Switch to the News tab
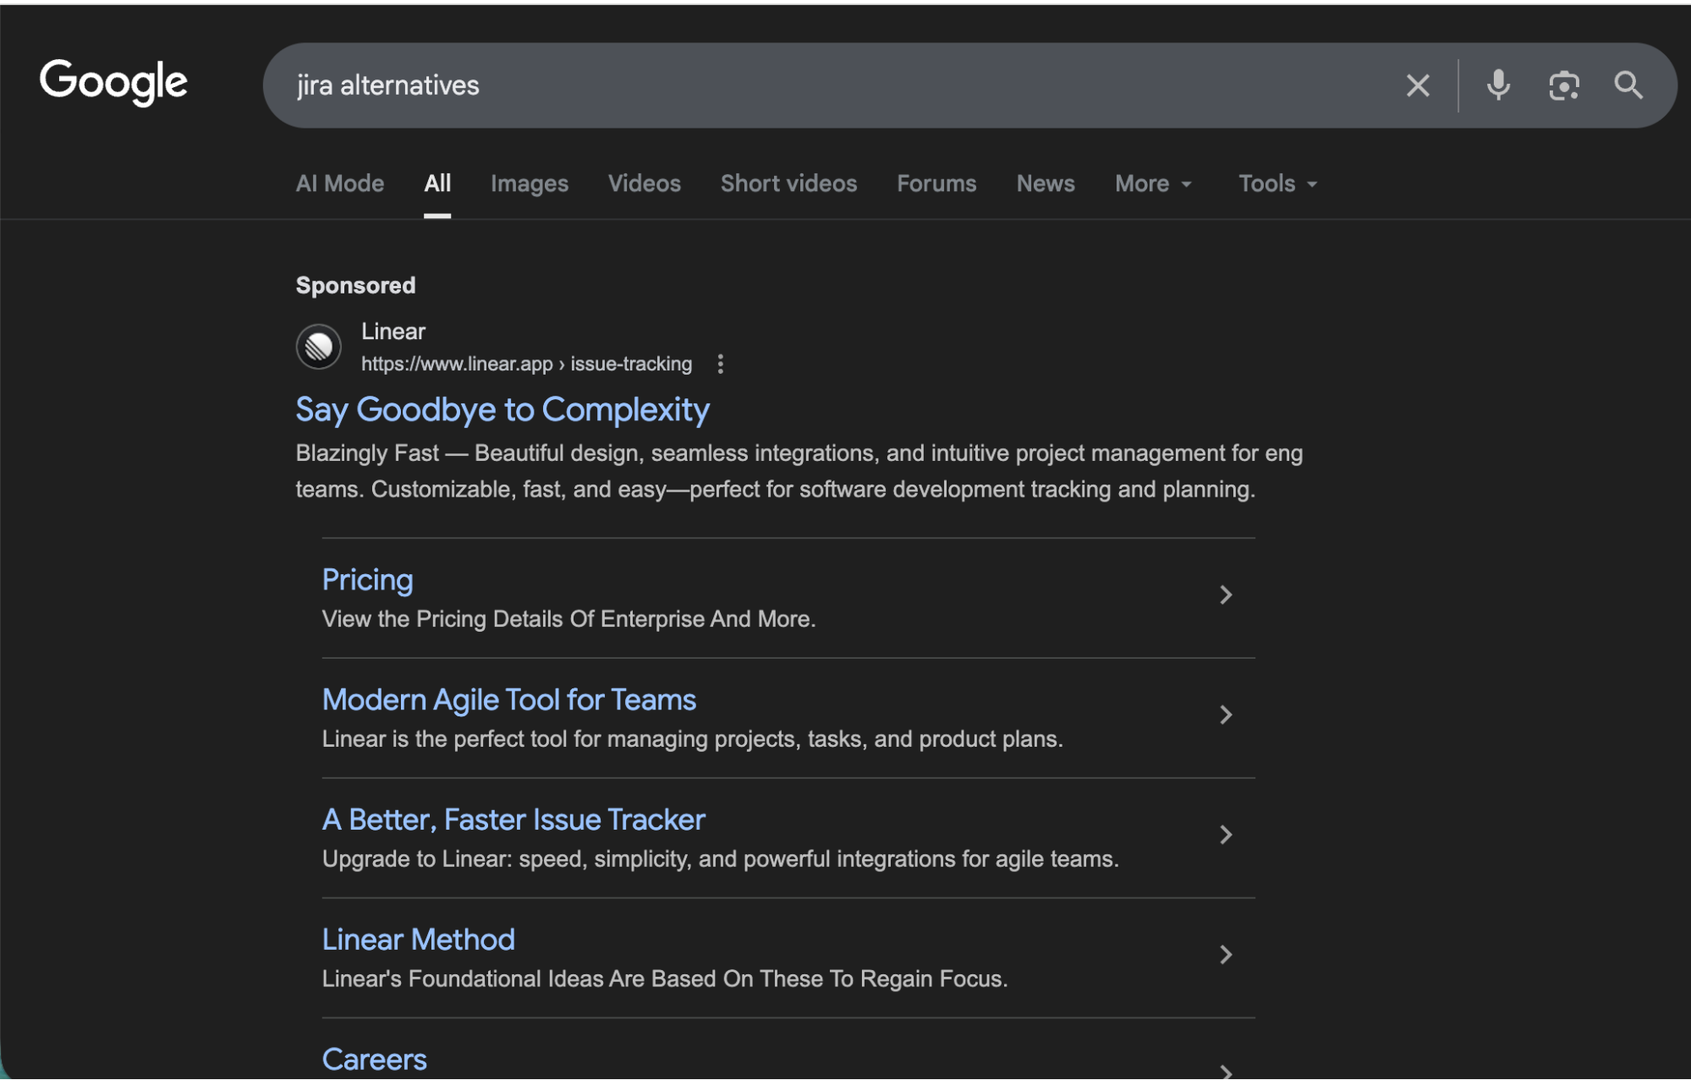1691x1080 pixels. pos(1045,184)
